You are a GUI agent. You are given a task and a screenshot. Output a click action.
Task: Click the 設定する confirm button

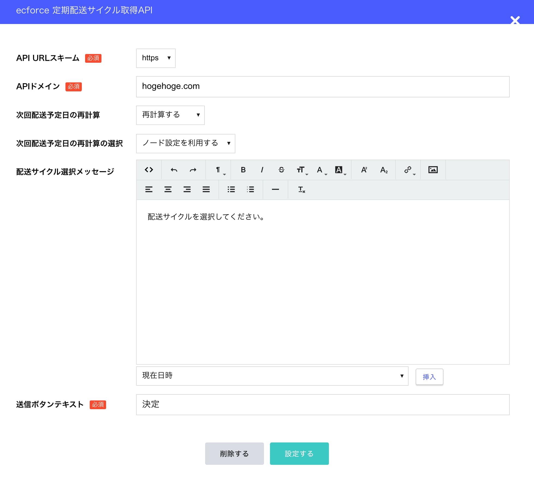click(299, 453)
